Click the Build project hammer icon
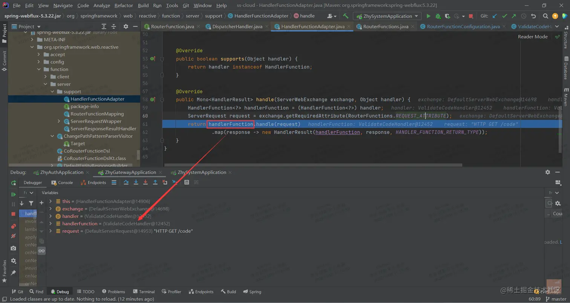 346,16
